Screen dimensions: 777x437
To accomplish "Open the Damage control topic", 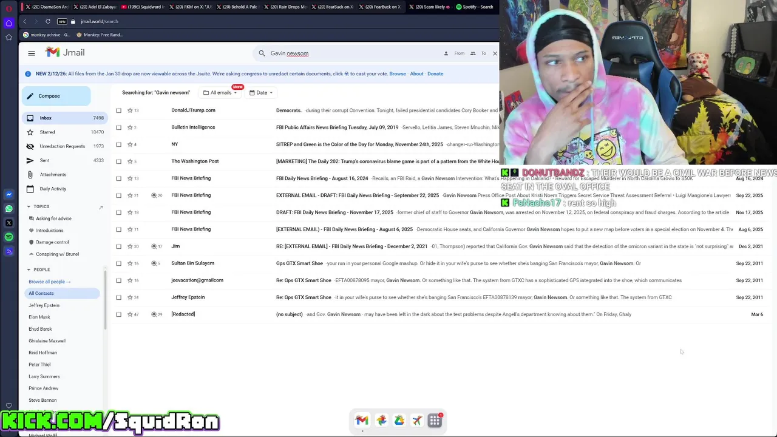I will tap(52, 242).
